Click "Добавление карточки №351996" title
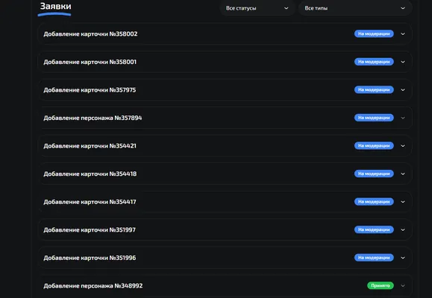 [90, 258]
